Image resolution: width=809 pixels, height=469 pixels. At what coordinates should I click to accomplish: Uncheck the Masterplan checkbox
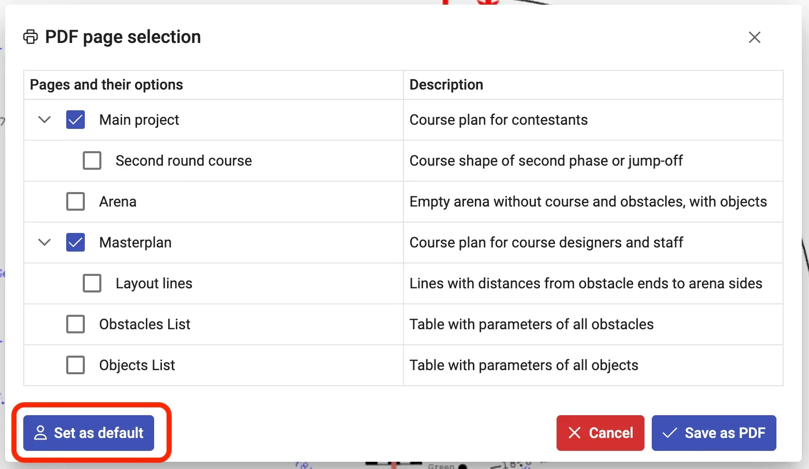[76, 242]
